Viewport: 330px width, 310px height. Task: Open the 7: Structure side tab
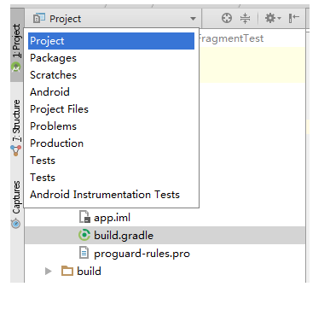(17, 126)
